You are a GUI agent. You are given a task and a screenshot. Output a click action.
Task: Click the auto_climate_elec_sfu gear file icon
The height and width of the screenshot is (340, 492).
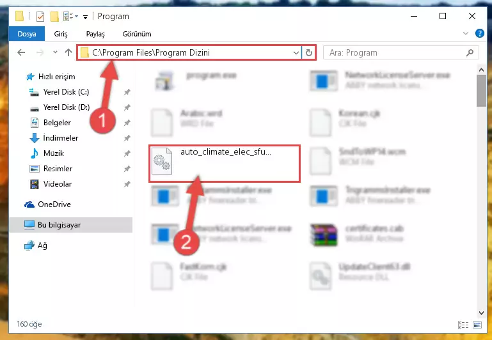(x=162, y=161)
